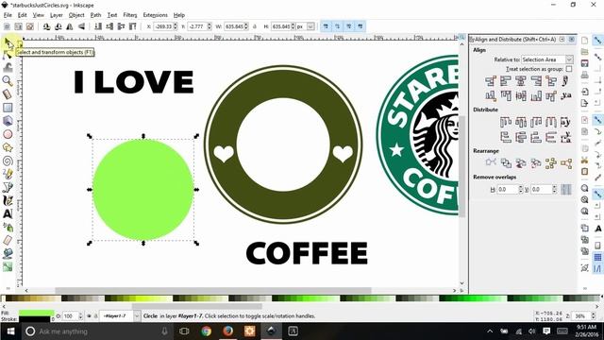Open the zoom percentage spinner
Image resolution: width=604 pixels, height=340 pixels.
point(594,315)
